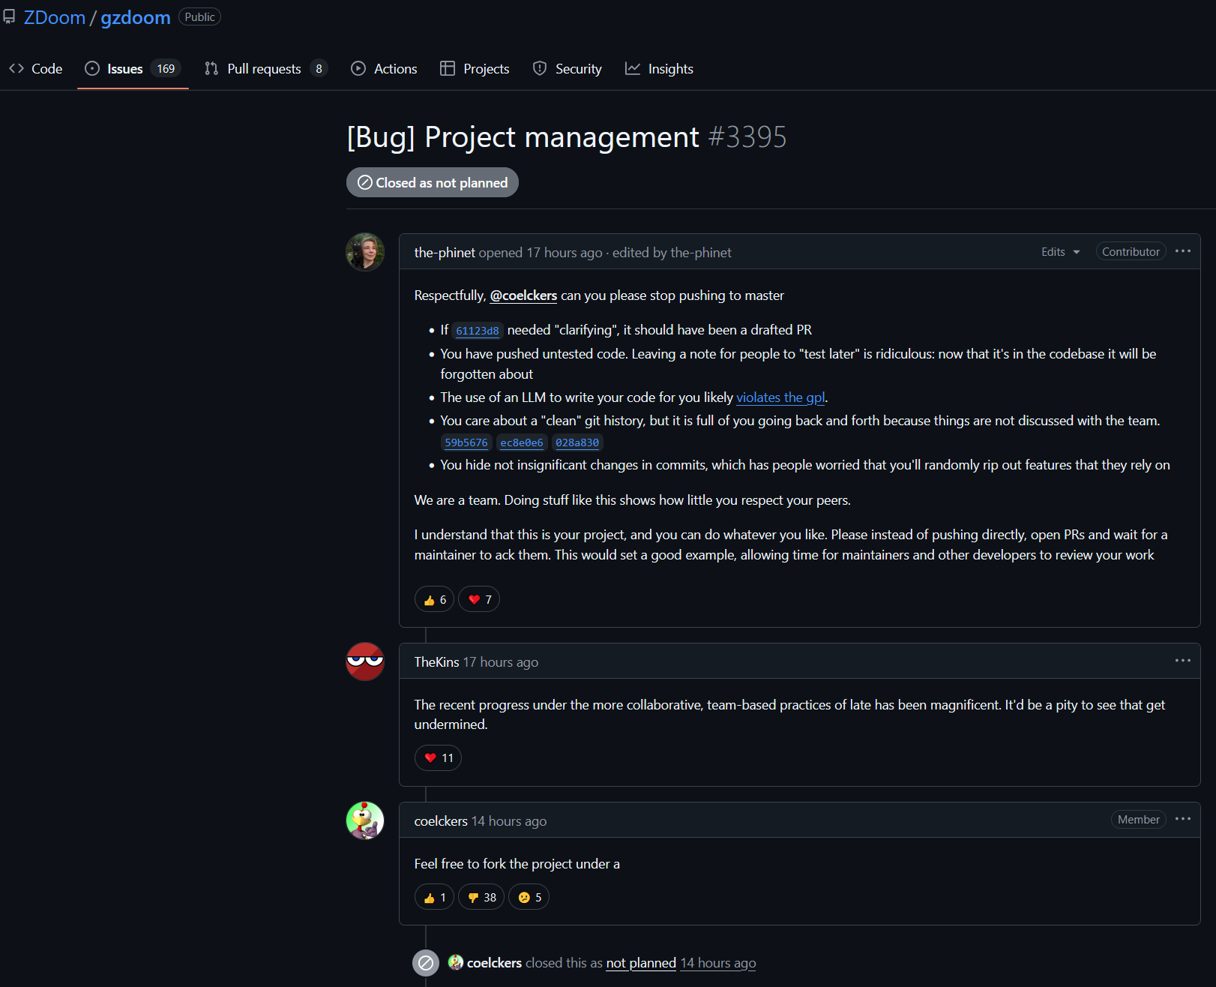This screenshot has height=987, width=1216.
Task: Follow the 'violates the gpl' link
Action: pyautogui.click(x=780, y=397)
